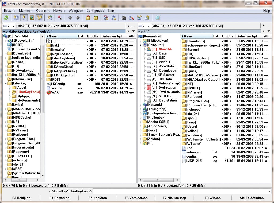Image resolution: width=274 pixels, height=203 pixels.
Task: Collapse the Computer node in right tree
Action: 141,45
